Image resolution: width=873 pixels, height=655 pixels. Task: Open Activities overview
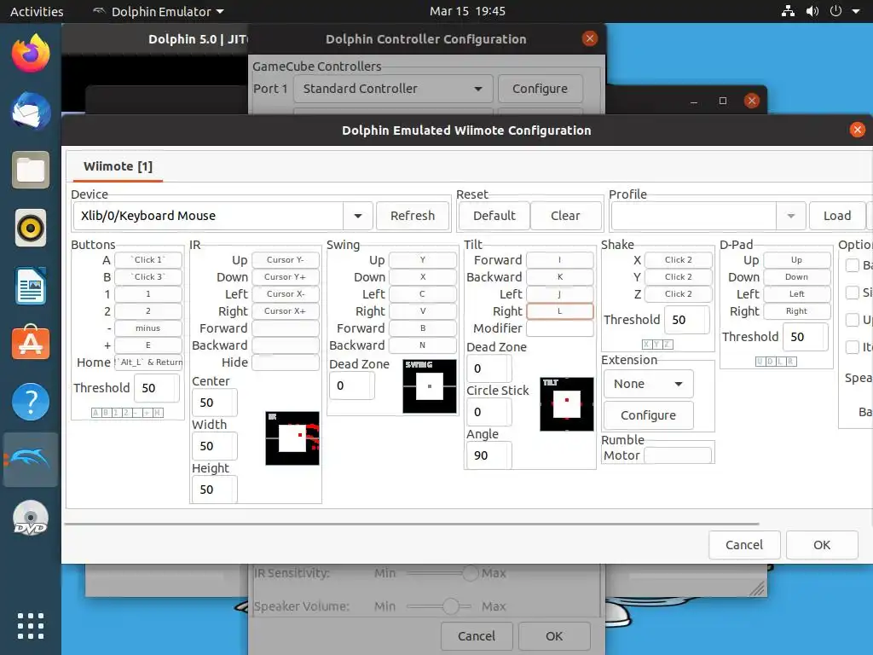coord(37,11)
